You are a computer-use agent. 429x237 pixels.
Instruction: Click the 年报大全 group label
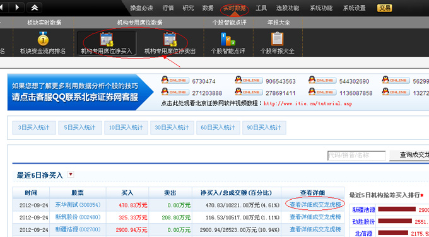pyautogui.click(x=278, y=23)
